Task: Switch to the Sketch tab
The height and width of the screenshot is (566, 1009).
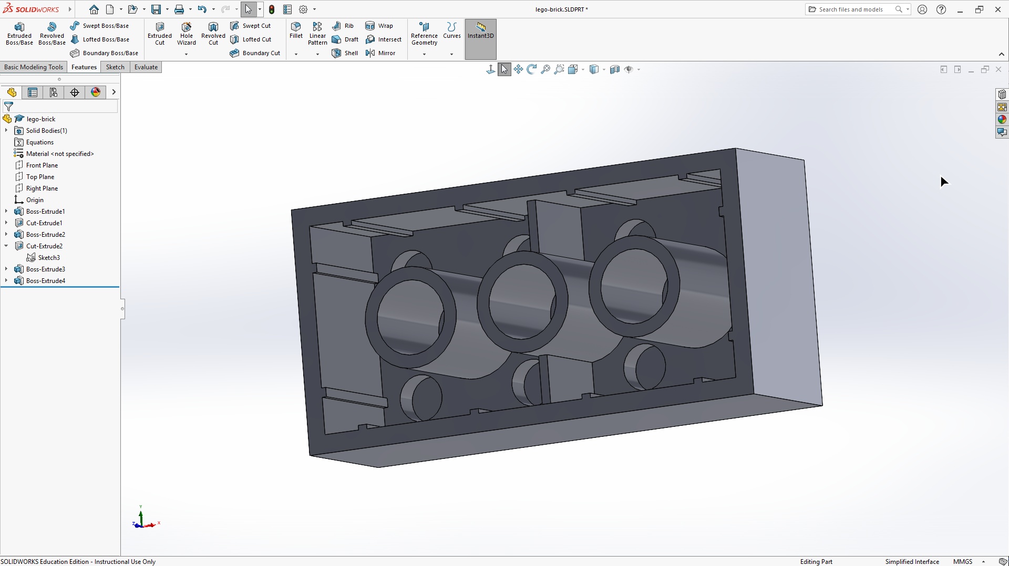Action: 115,67
